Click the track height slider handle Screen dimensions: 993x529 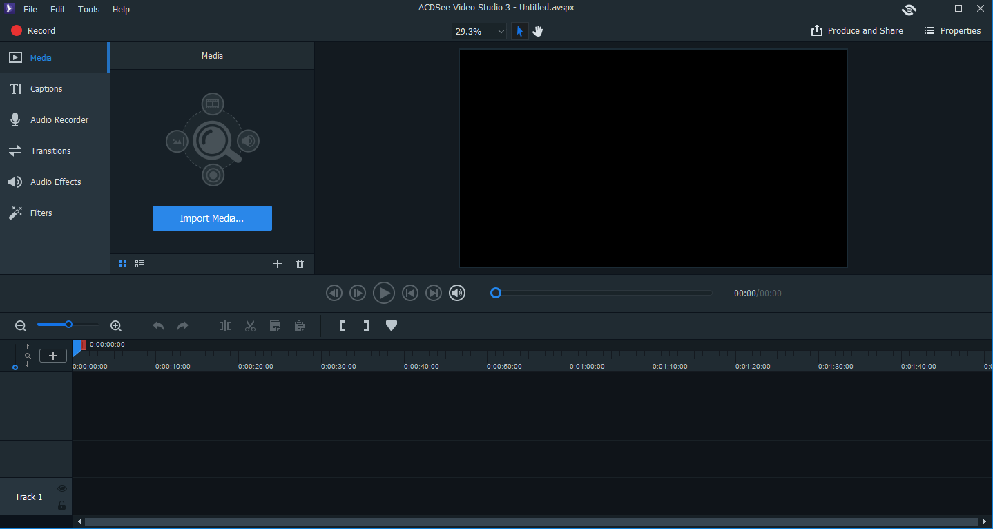15,367
